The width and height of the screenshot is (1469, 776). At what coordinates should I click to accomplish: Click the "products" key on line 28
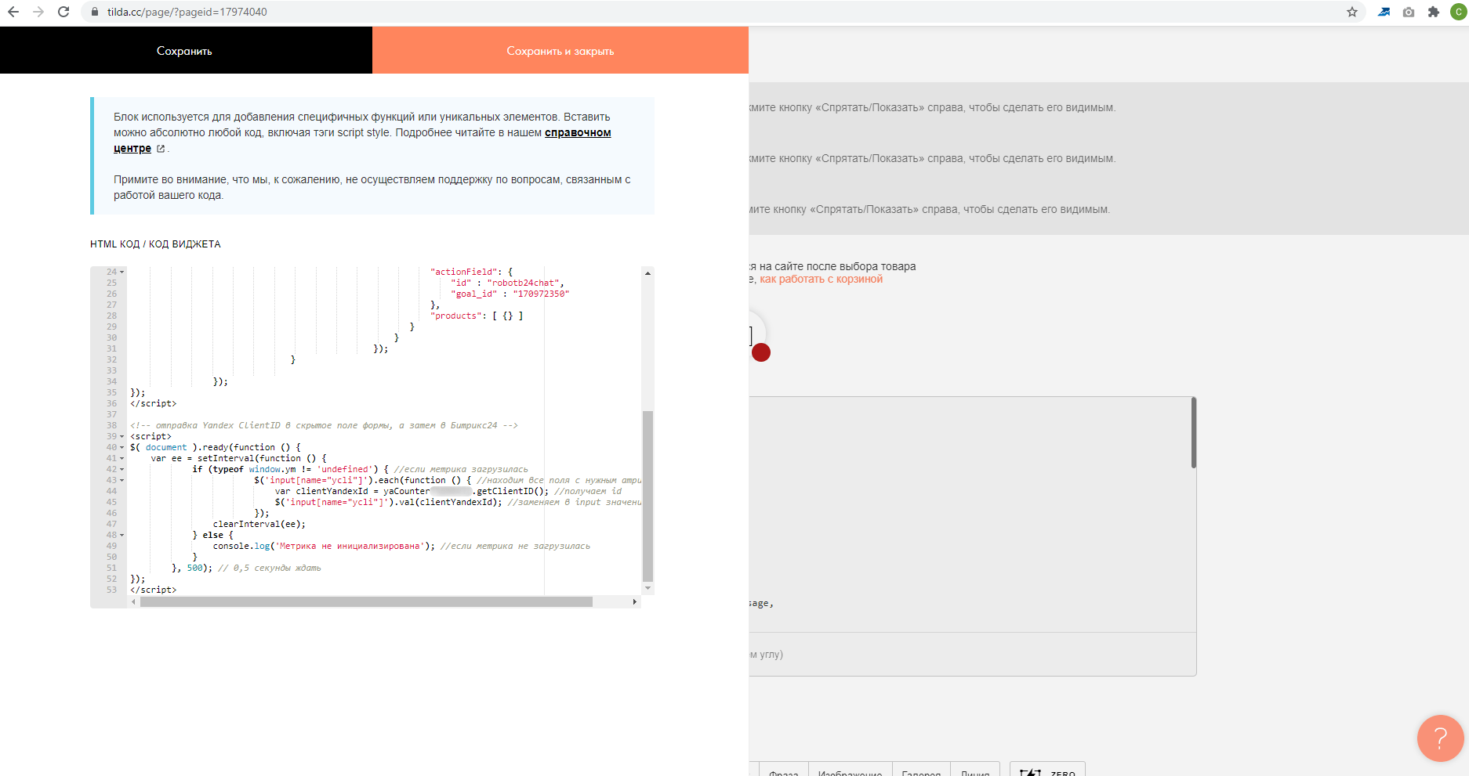455,316
